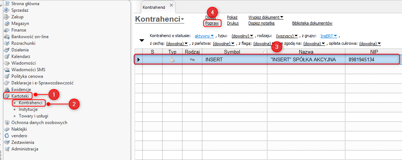Open the zgodą na (dowolna) filter
Viewport: 402px width, 160px height.
pyautogui.click(x=314, y=44)
